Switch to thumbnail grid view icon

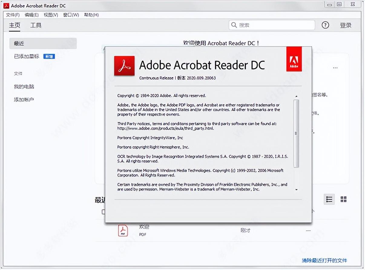tap(344, 199)
